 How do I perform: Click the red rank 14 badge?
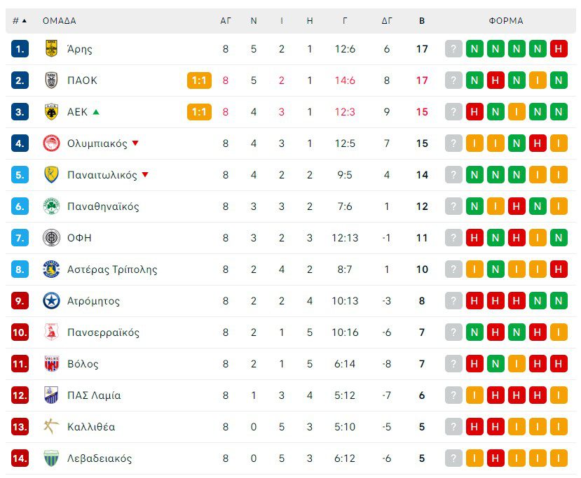pos(20,458)
